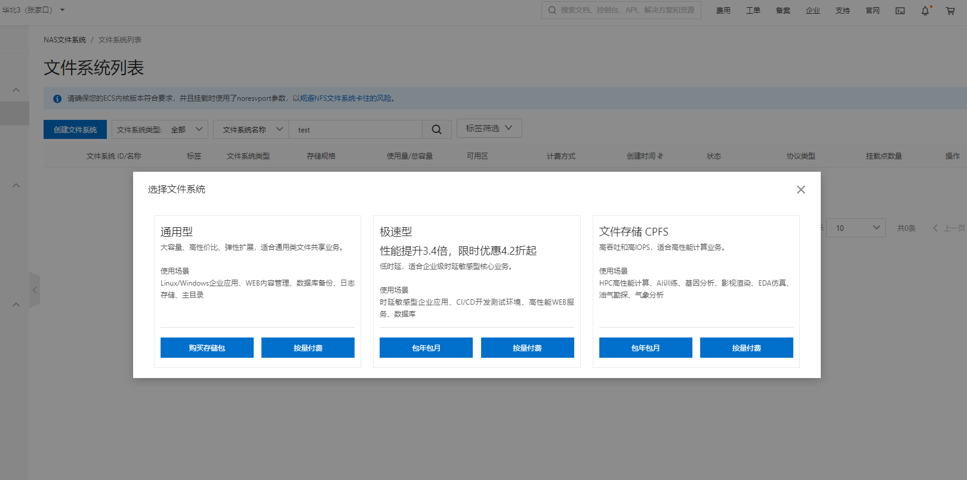967x480 pixels.
Task: Sort by 创建时间 column
Action: click(645, 156)
